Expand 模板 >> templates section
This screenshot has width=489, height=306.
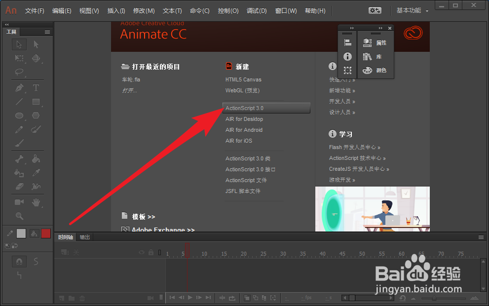143,217
